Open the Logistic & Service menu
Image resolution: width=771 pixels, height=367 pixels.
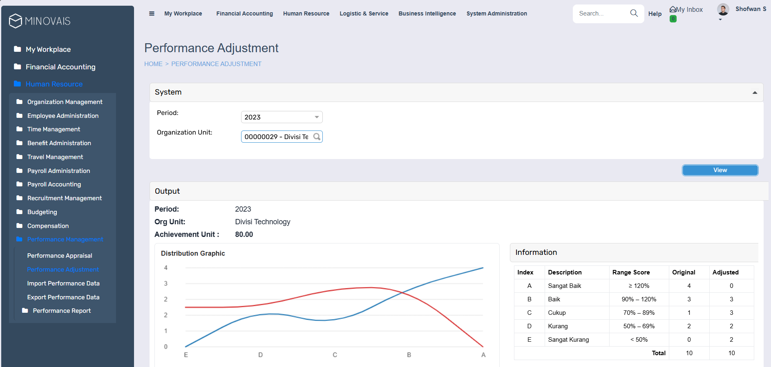tap(364, 13)
